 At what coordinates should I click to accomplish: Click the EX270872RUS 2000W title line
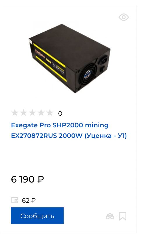(x=47, y=136)
